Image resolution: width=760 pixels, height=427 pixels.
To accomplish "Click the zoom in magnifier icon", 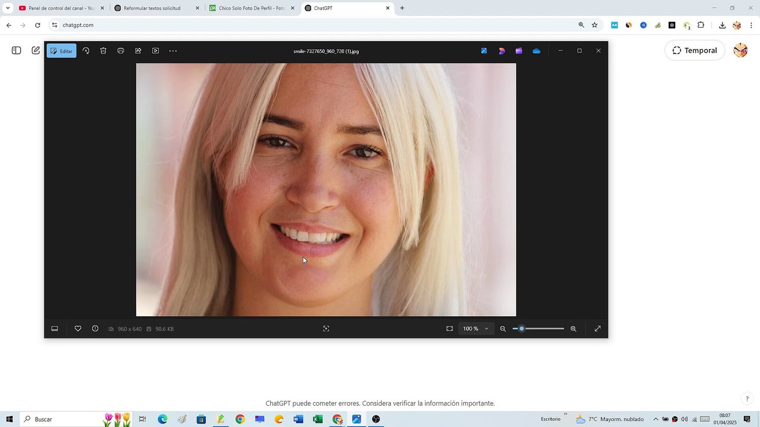I will coord(574,329).
